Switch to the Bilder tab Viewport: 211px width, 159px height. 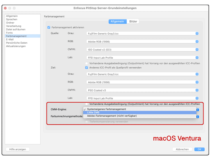pyautogui.click(x=133, y=21)
